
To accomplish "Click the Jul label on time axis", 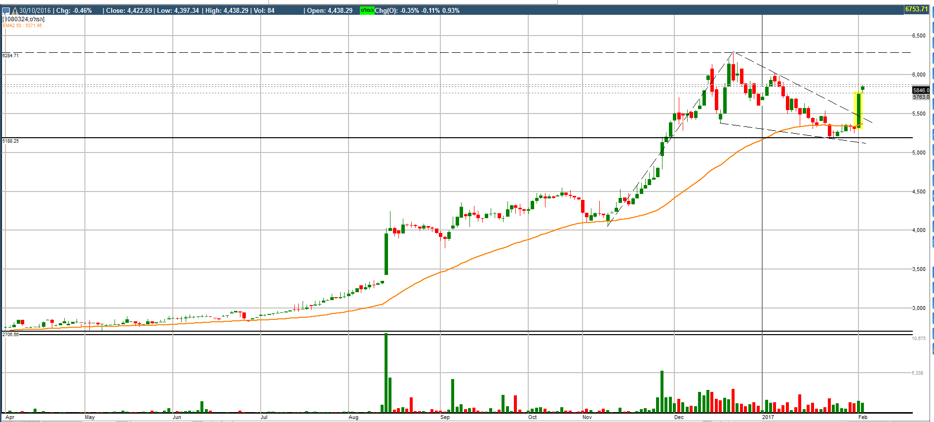I will [264, 418].
